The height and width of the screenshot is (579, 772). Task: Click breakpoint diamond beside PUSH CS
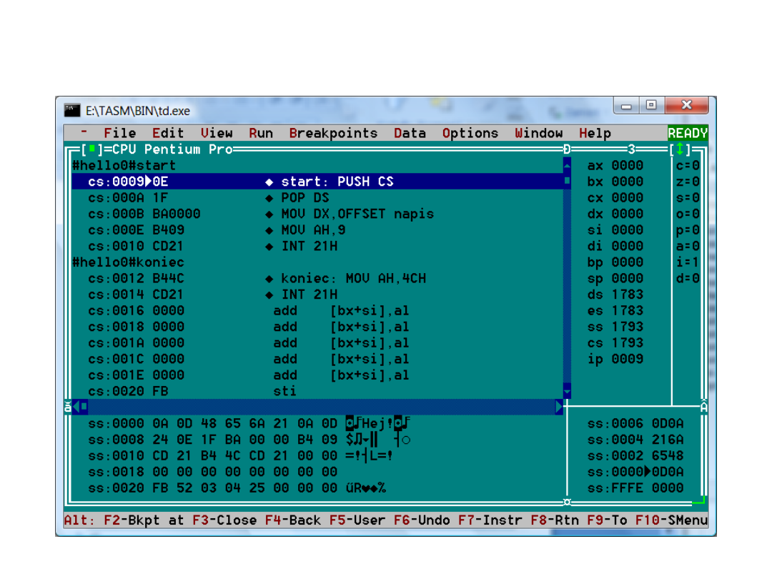pos(269,182)
